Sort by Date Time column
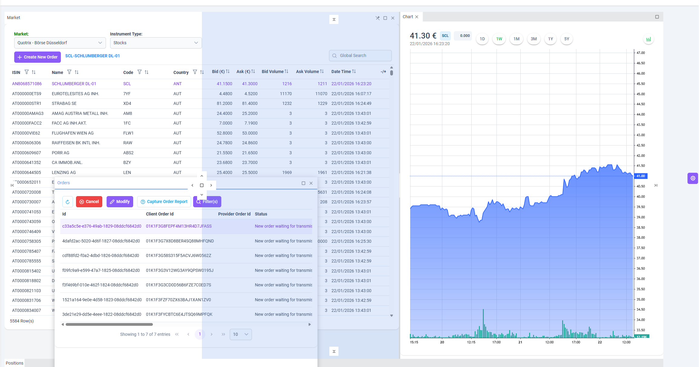The image size is (699, 367). click(x=354, y=72)
